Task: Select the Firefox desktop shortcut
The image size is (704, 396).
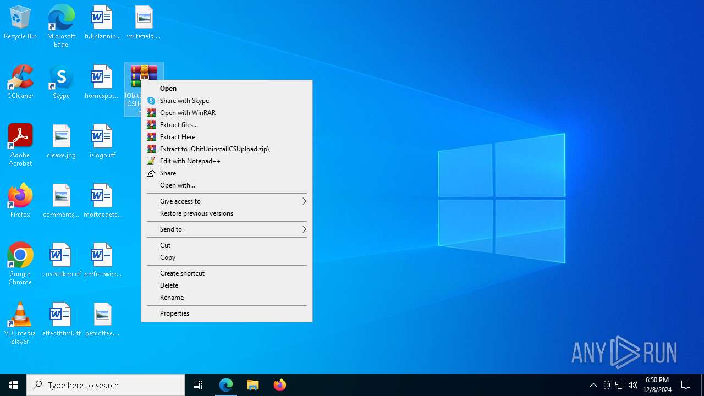Action: coord(20,201)
